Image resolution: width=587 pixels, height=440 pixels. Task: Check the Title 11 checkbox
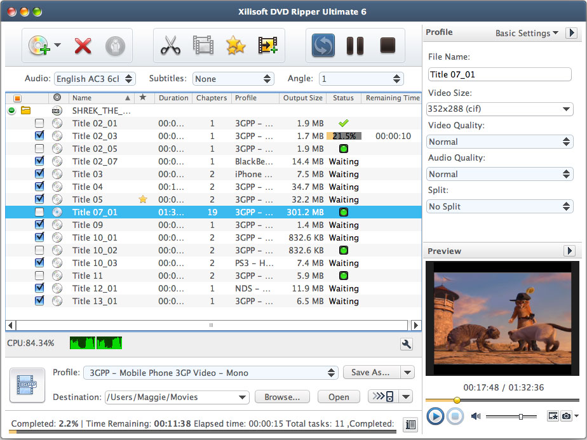point(39,276)
